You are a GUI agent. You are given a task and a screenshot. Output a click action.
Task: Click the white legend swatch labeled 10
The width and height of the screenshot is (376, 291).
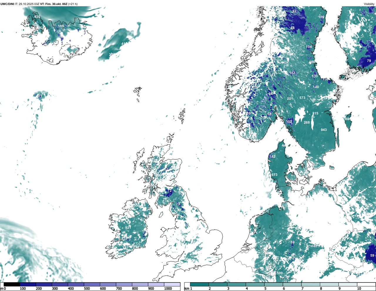(366, 285)
